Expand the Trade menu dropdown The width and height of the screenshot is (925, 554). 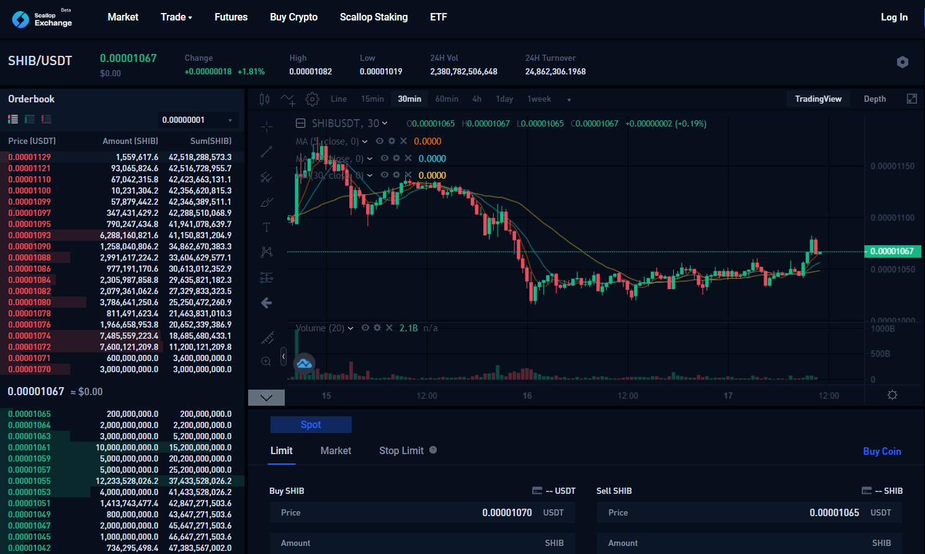(x=176, y=17)
